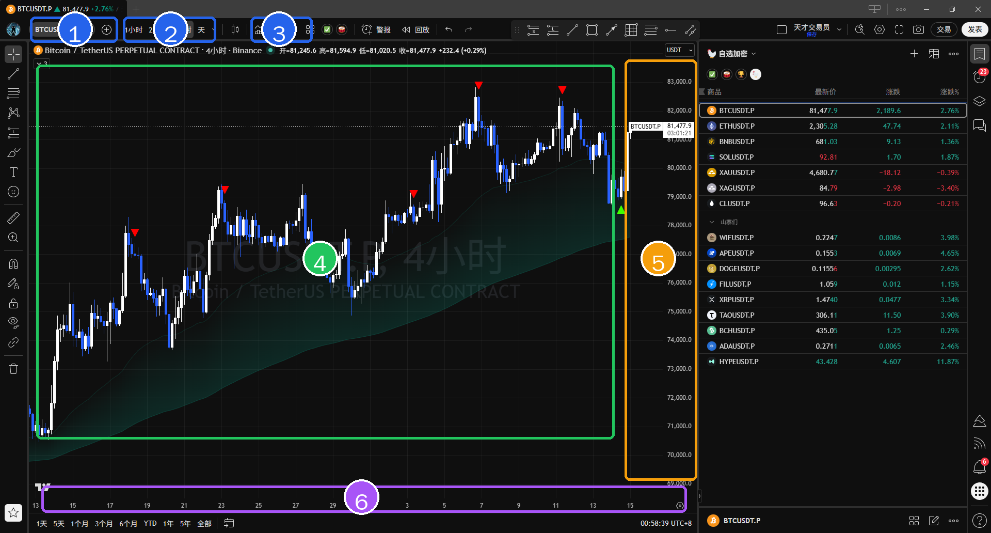
Task: Undo the last chart action
Action: pos(449,29)
